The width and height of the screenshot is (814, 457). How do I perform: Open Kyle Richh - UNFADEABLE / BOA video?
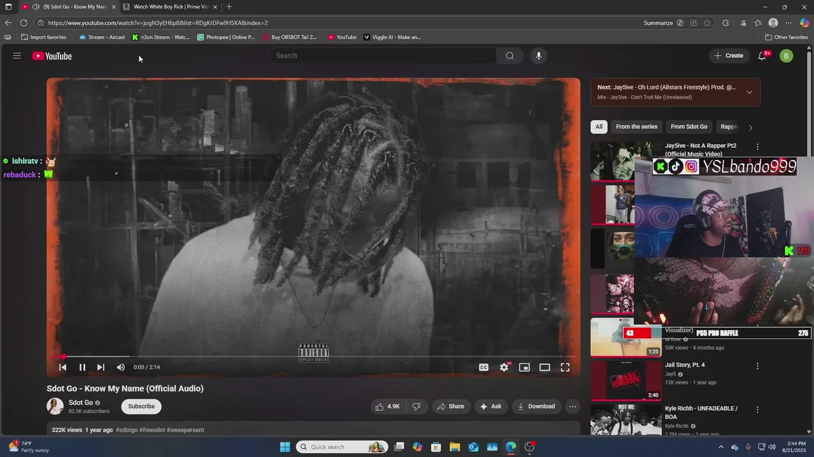pos(701,413)
